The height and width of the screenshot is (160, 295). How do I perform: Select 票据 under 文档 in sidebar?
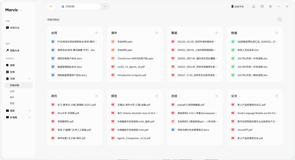click(x=12, y=103)
